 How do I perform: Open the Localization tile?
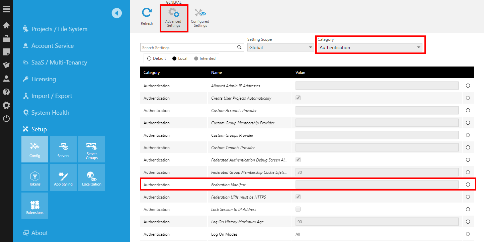point(91,177)
